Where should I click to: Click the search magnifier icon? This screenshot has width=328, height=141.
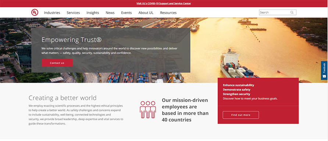[x=292, y=12]
